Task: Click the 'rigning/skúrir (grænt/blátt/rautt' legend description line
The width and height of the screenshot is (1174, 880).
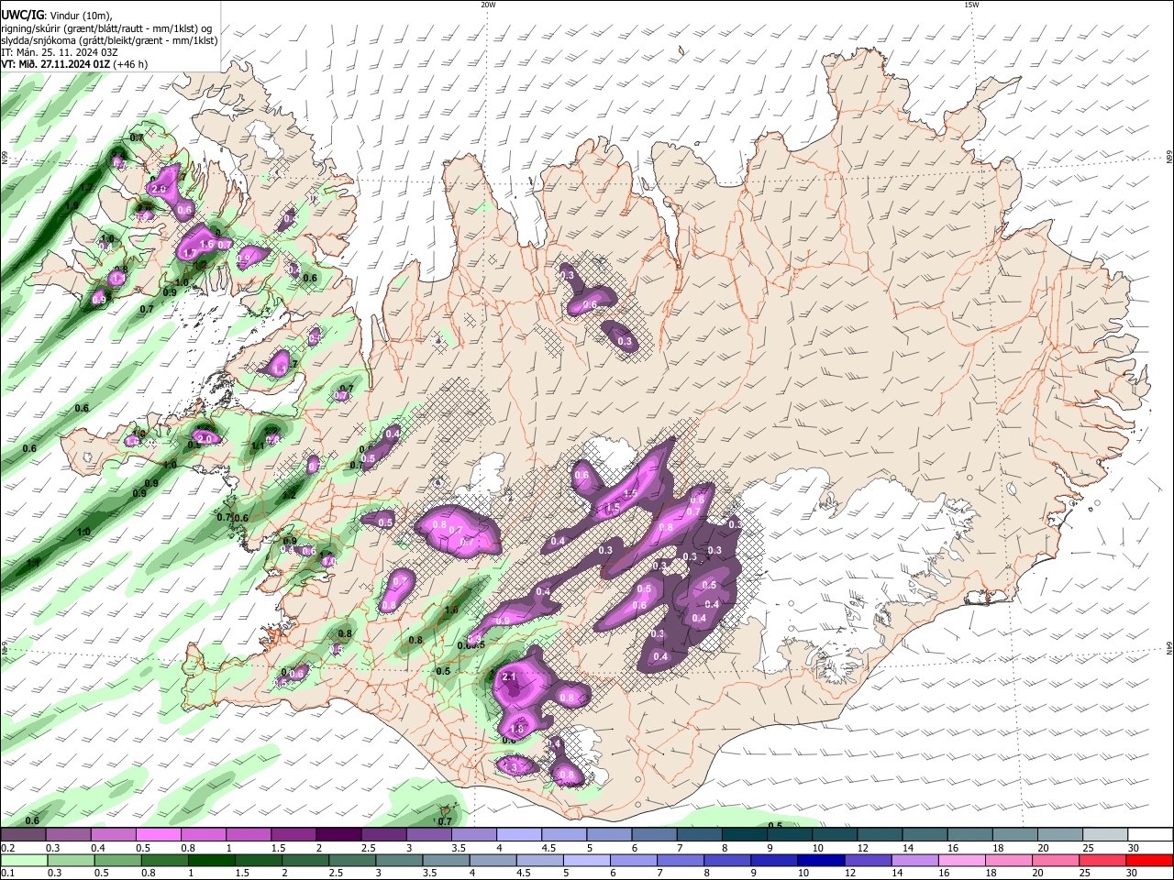Action: pos(105,28)
